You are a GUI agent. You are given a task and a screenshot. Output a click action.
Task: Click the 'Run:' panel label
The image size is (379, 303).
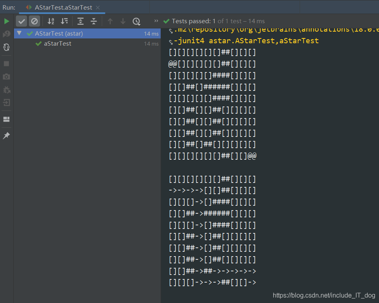point(9,8)
